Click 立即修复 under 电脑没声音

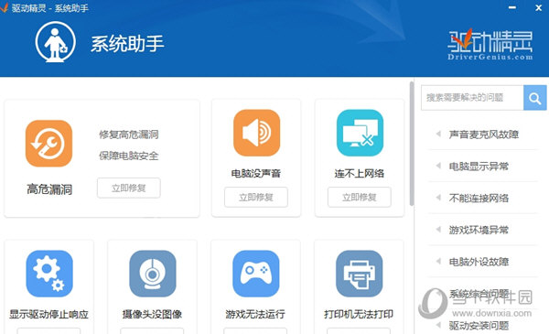(x=256, y=197)
